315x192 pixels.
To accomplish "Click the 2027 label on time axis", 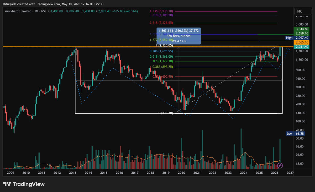I will (x=290, y=173).
